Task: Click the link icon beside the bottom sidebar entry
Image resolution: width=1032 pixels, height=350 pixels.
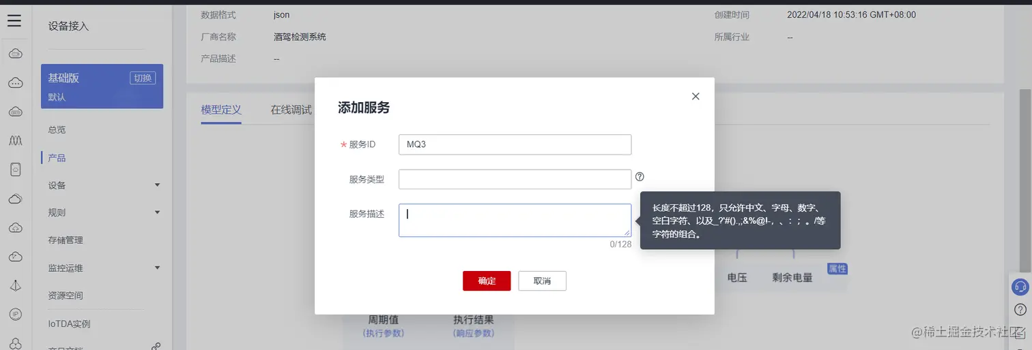Action: (x=156, y=347)
